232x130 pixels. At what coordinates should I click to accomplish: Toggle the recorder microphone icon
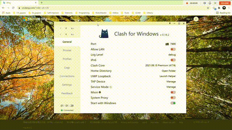coord(210,3)
